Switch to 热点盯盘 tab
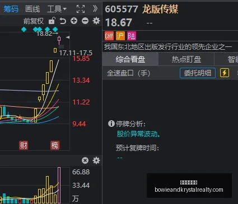 tap(186, 59)
